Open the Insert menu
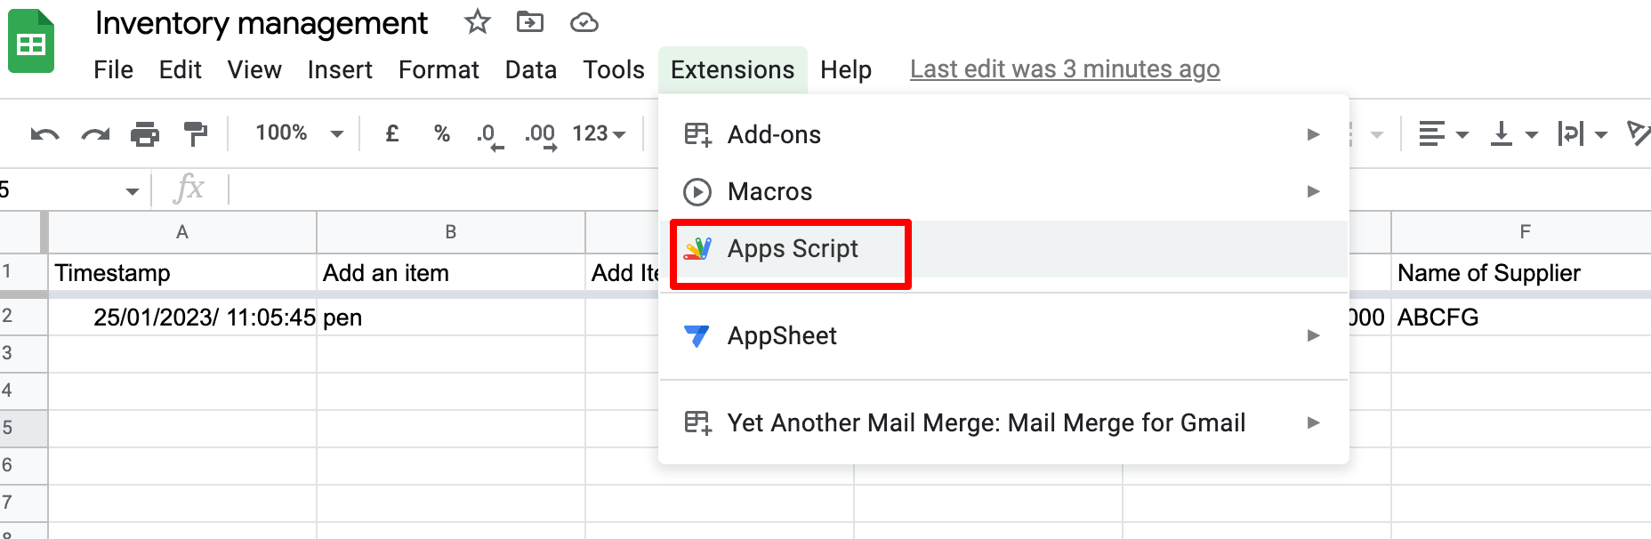Viewport: 1651px width, 539px height. (340, 69)
